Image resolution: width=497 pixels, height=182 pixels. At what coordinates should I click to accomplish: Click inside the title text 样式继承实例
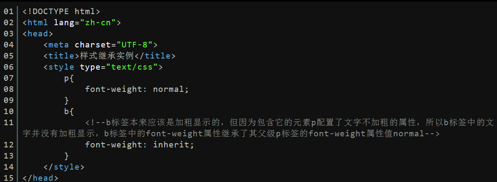click(107, 56)
